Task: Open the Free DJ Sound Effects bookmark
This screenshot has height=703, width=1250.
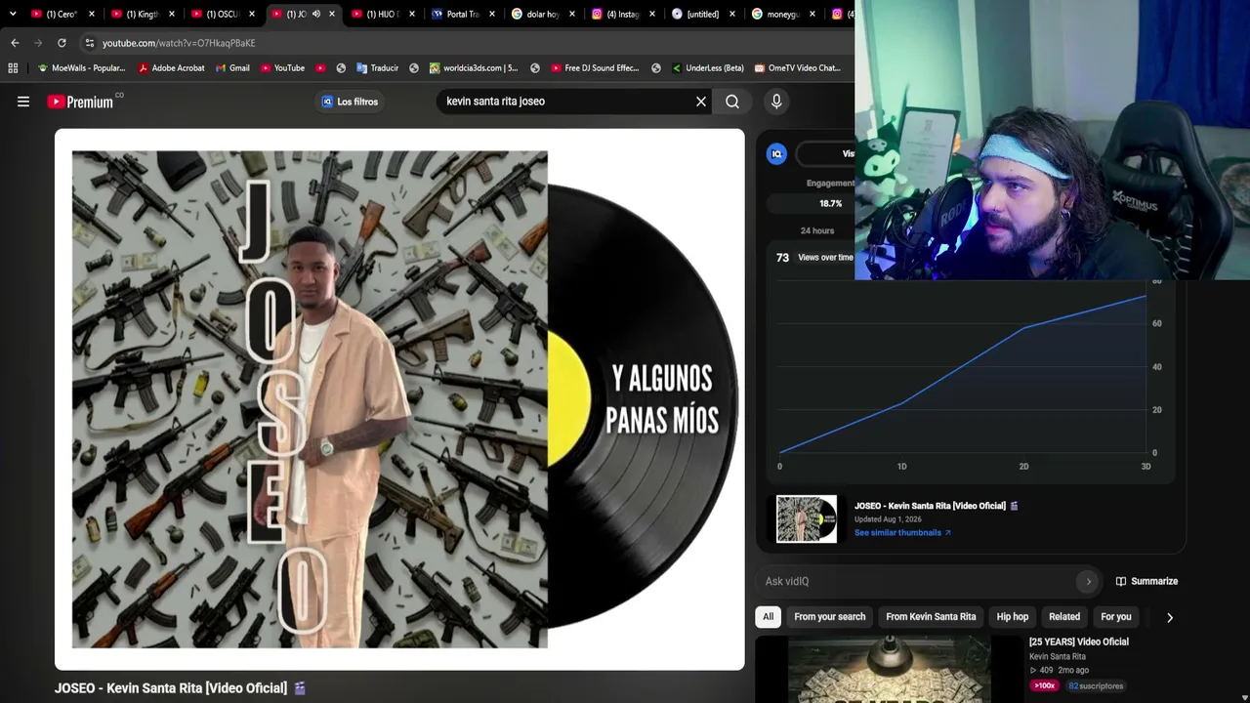Action: click(x=595, y=68)
